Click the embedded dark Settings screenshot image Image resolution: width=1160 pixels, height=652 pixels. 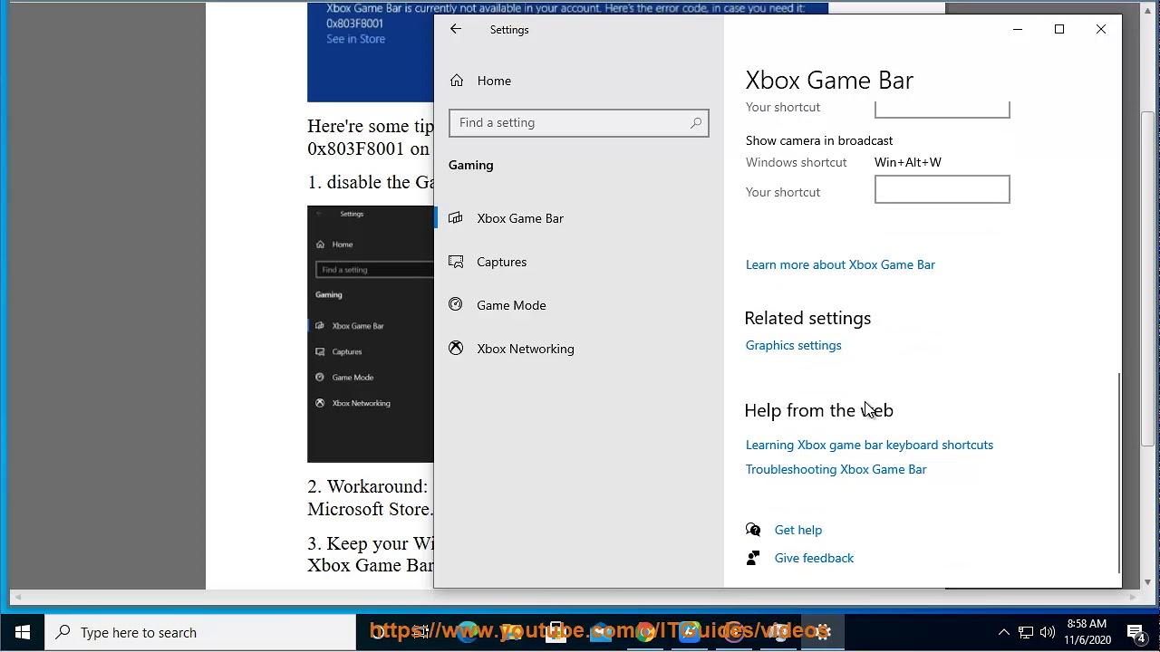point(371,334)
